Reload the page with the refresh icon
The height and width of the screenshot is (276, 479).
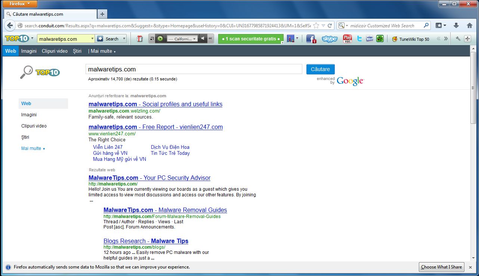[x=330, y=25]
